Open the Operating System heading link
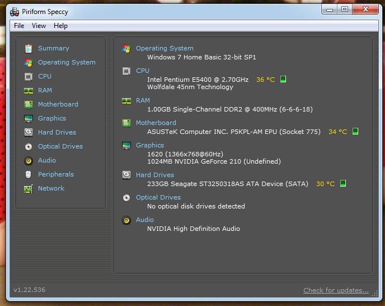Viewport: 385px width, 306px height. 165,48
